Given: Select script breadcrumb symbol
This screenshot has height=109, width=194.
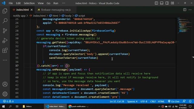Looking at the screenshot, I should (82, 16).
